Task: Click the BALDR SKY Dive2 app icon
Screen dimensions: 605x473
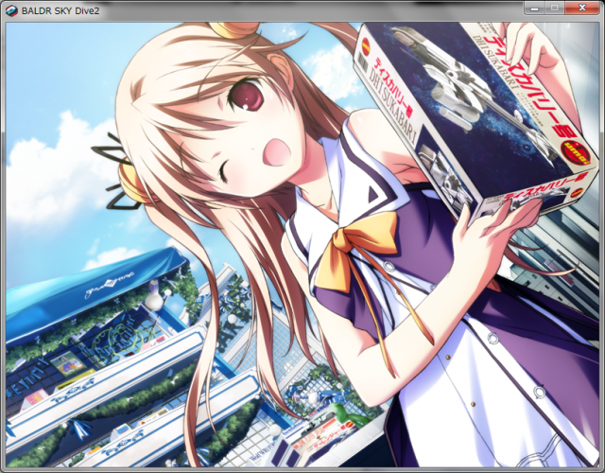Action: point(12,10)
